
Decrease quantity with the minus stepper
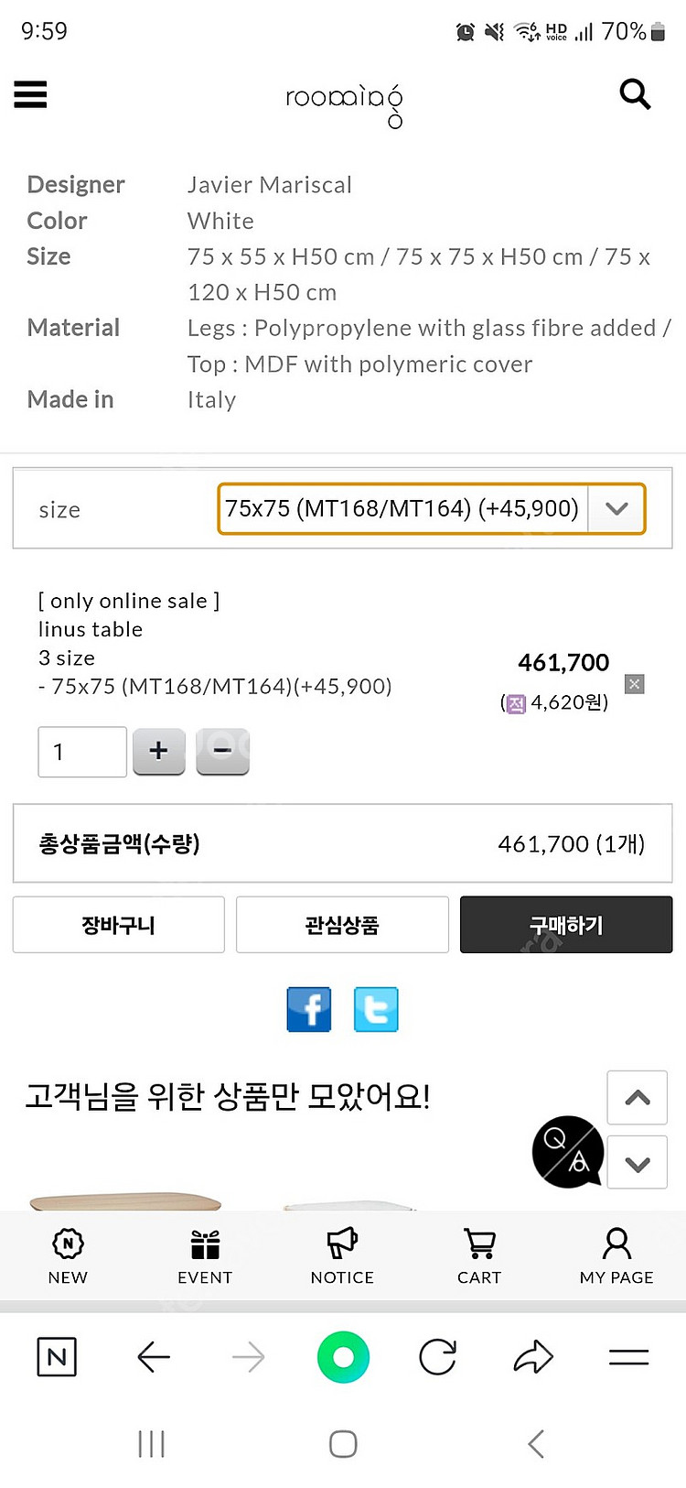click(222, 751)
